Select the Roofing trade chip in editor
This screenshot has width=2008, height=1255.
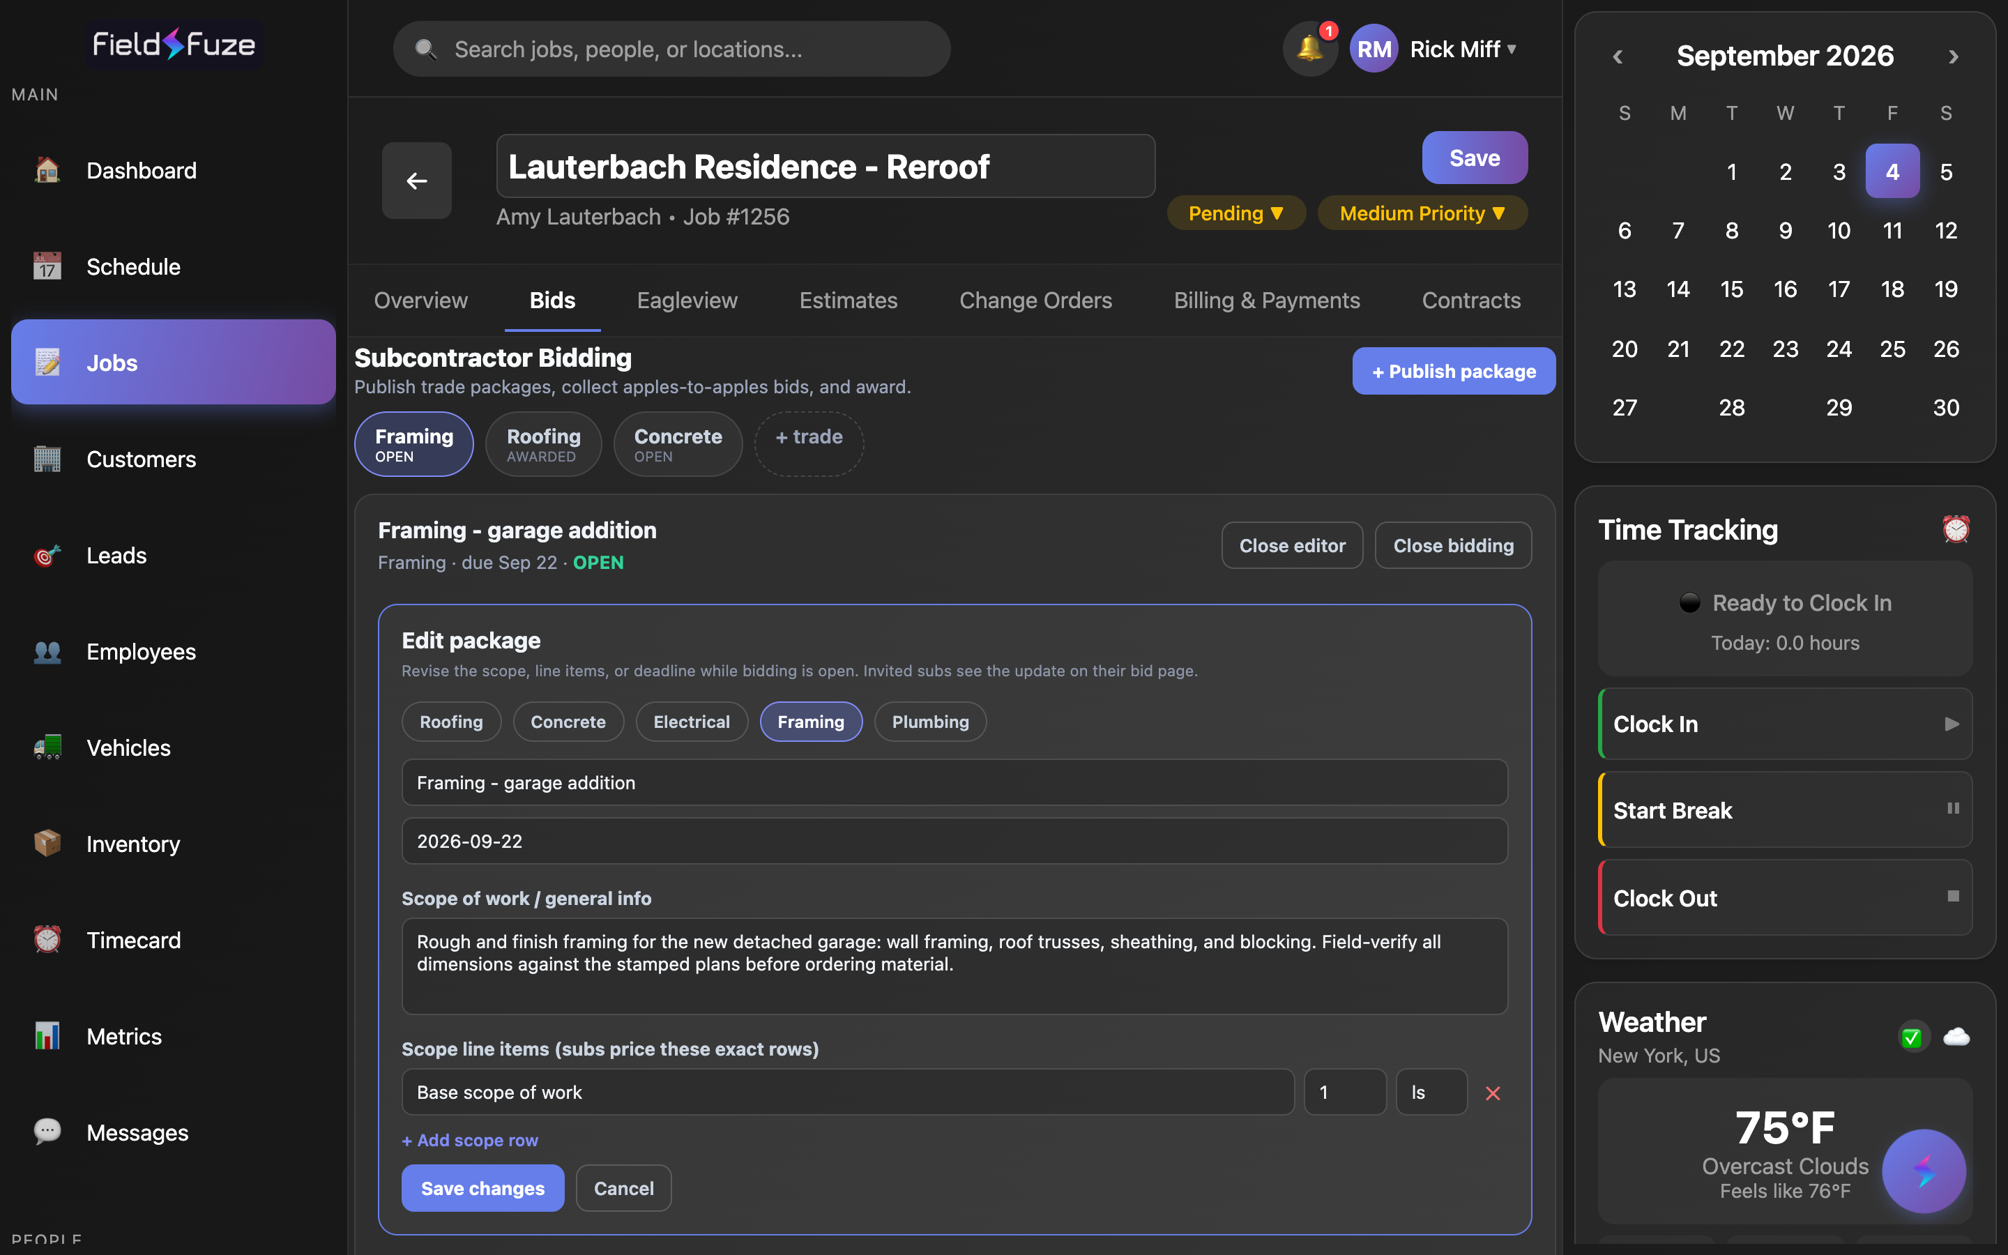point(451,722)
